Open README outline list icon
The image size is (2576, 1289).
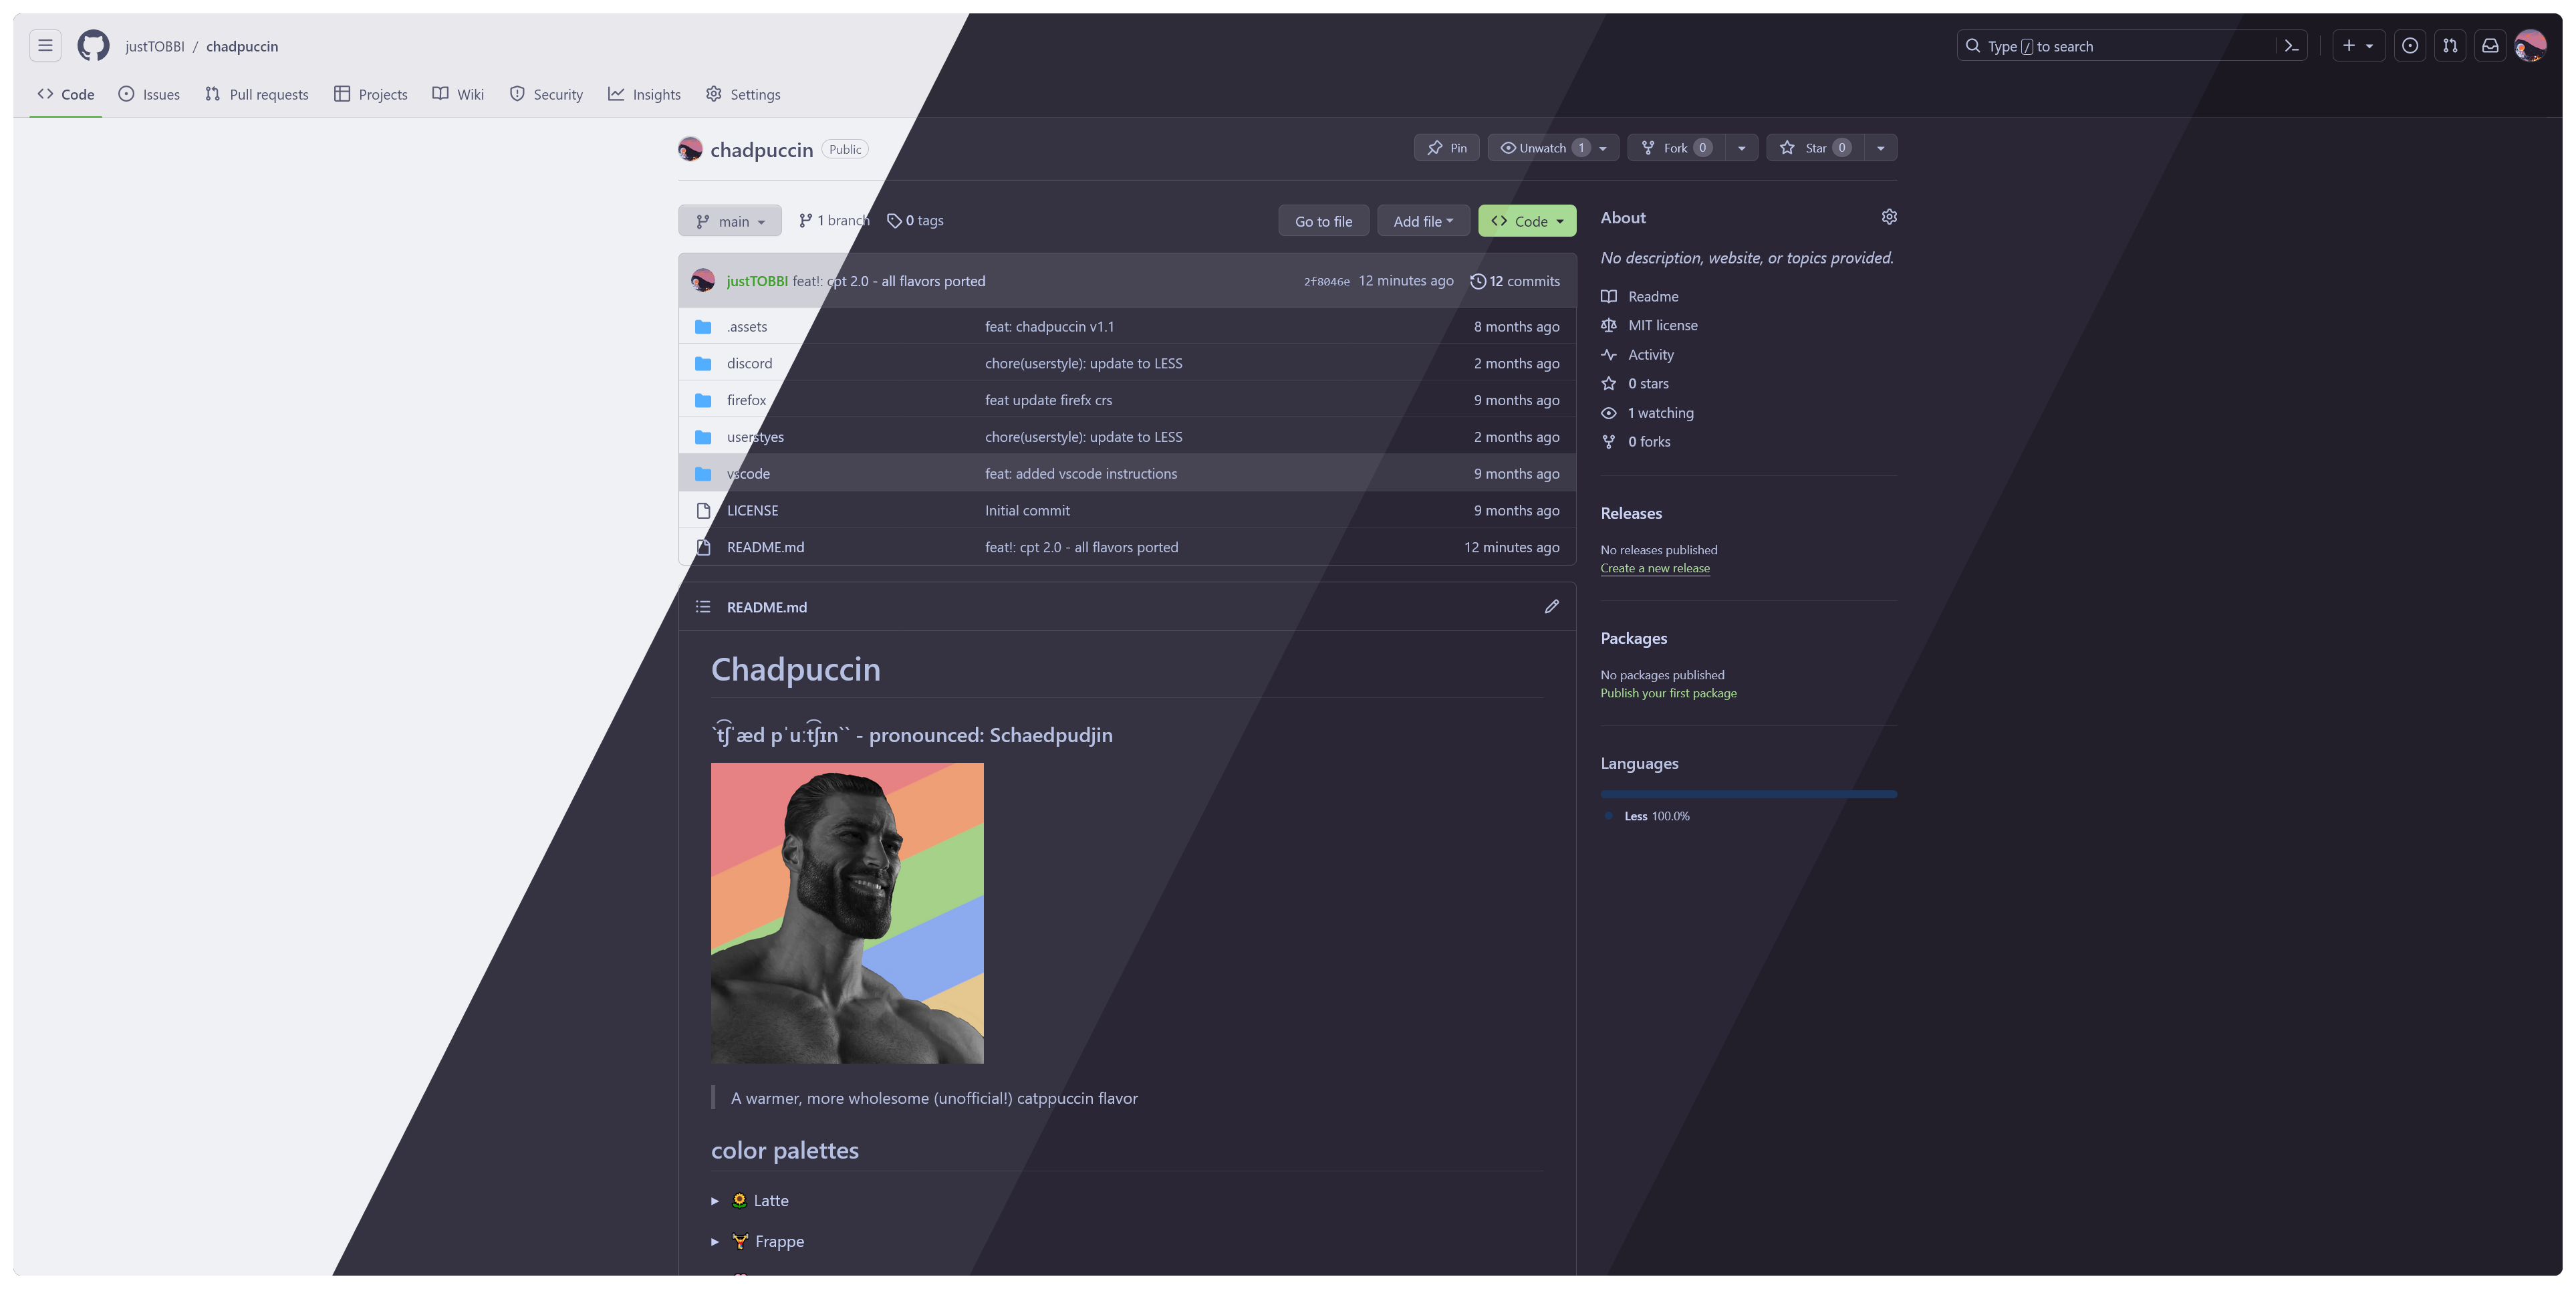pos(703,607)
